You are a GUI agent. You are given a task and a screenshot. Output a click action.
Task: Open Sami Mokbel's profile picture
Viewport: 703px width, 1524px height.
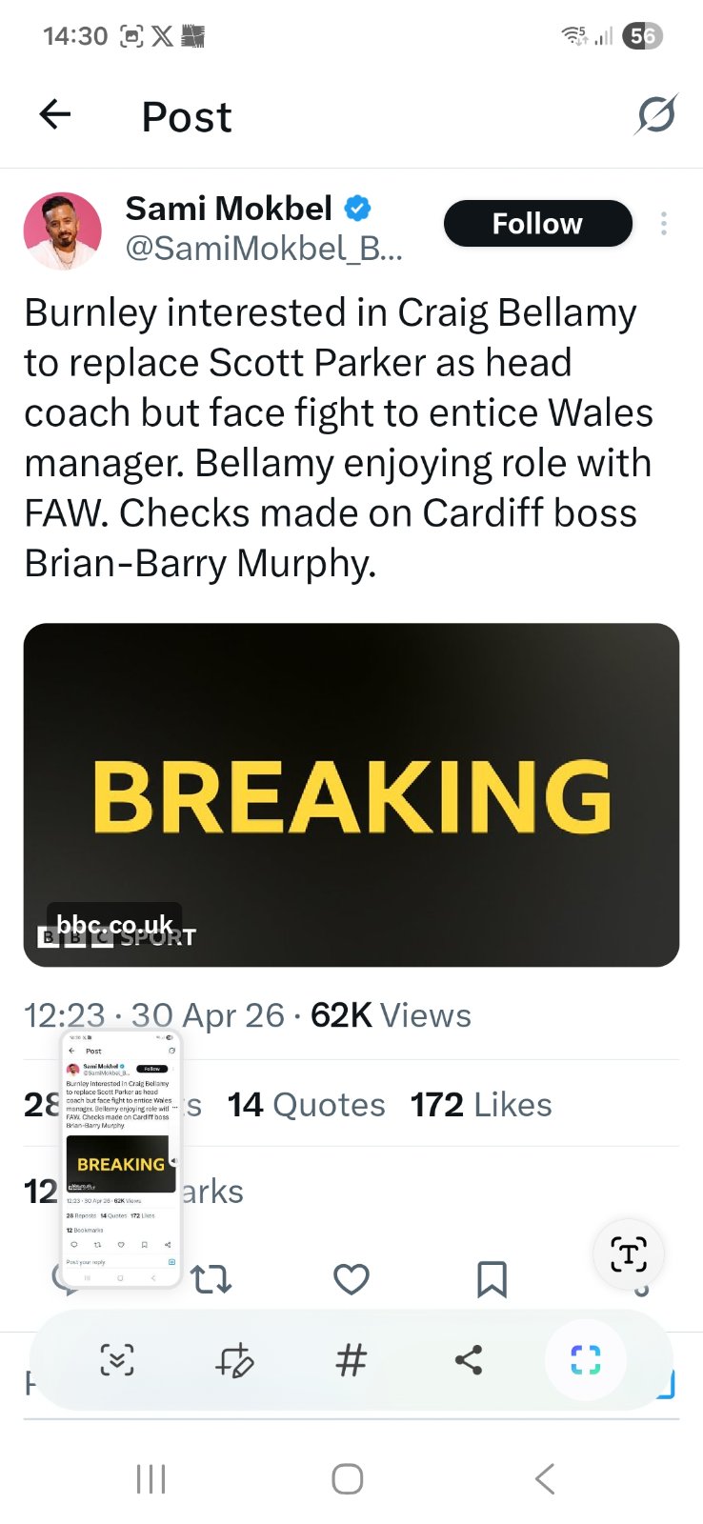(63, 231)
